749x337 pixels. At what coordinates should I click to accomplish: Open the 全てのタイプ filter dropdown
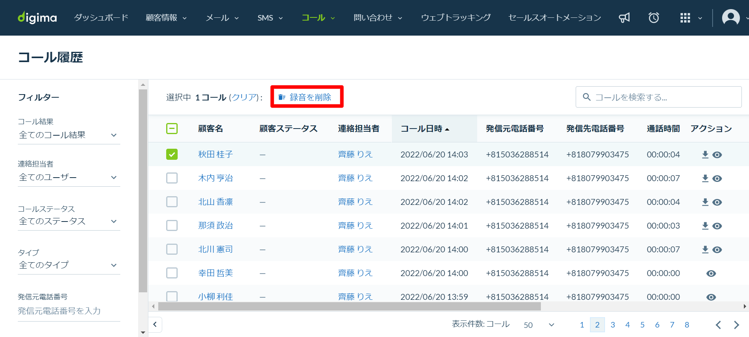click(x=69, y=265)
